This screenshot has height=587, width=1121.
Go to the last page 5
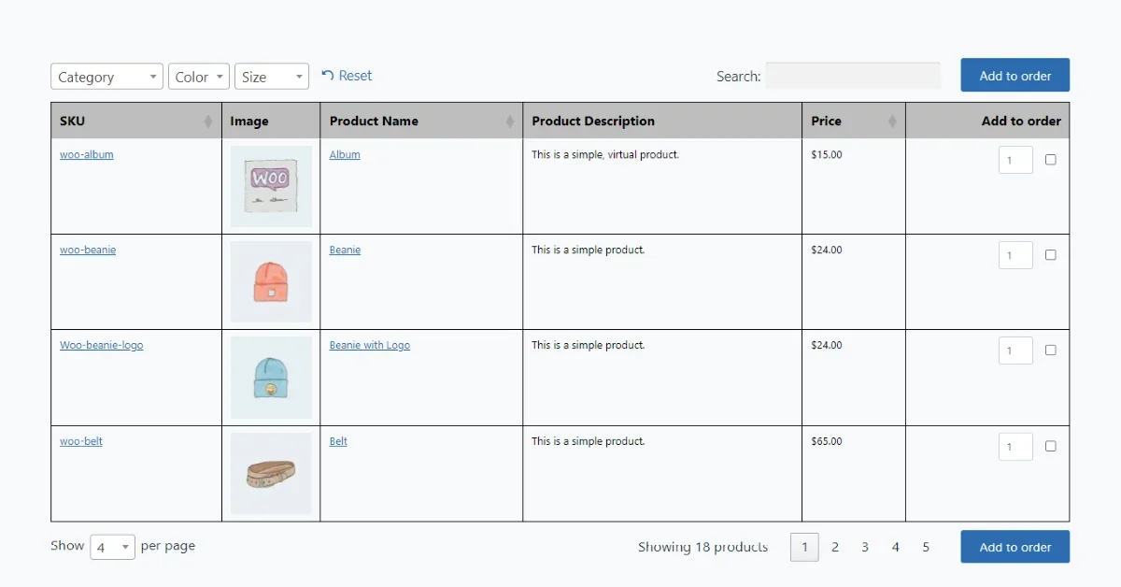pyautogui.click(x=926, y=547)
